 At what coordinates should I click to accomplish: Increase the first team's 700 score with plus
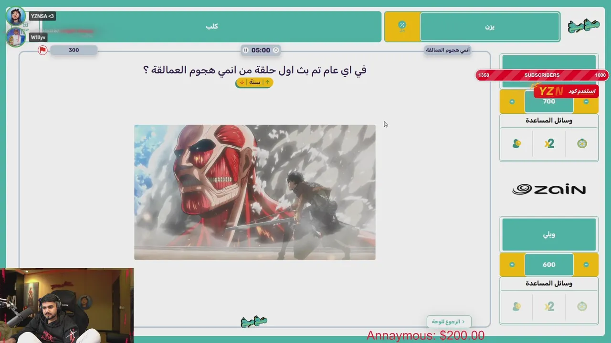(x=512, y=101)
